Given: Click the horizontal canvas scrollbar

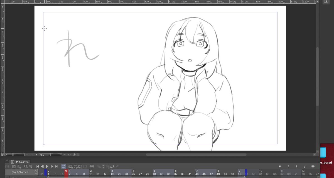Looking at the screenshot, I should click(x=196, y=155).
